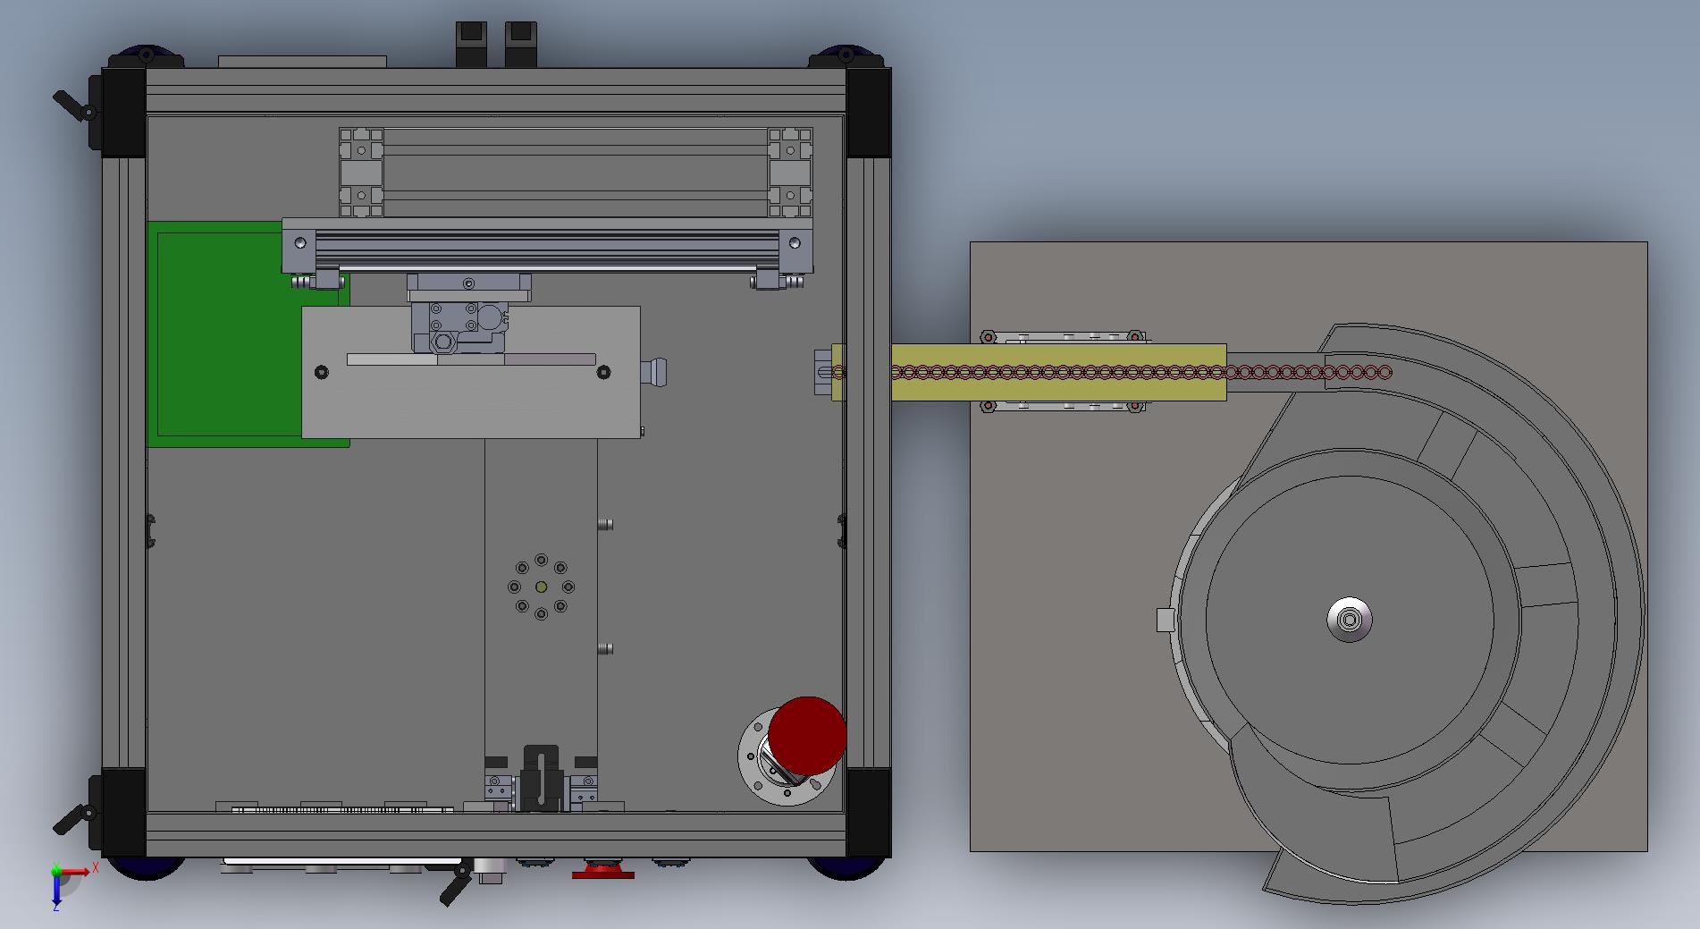Select the flat panel atop the frame's upper-left

coord(302,62)
